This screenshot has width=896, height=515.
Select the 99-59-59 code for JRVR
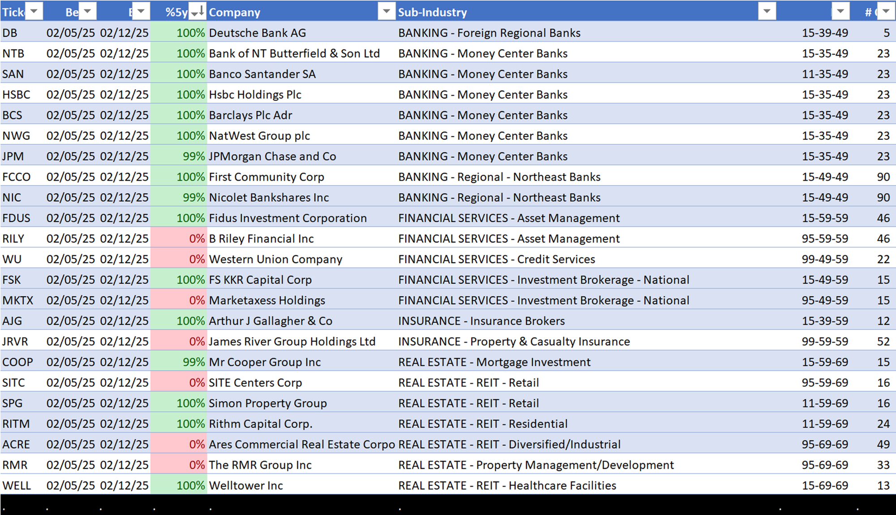[x=824, y=342]
